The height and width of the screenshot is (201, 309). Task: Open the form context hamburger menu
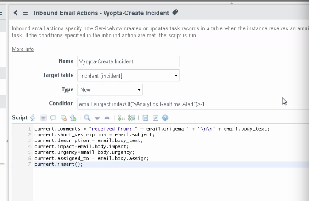click(x=25, y=13)
